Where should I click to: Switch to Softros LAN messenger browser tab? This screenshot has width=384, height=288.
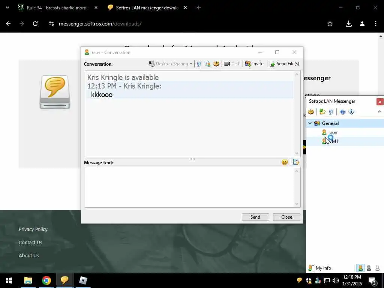click(147, 7)
